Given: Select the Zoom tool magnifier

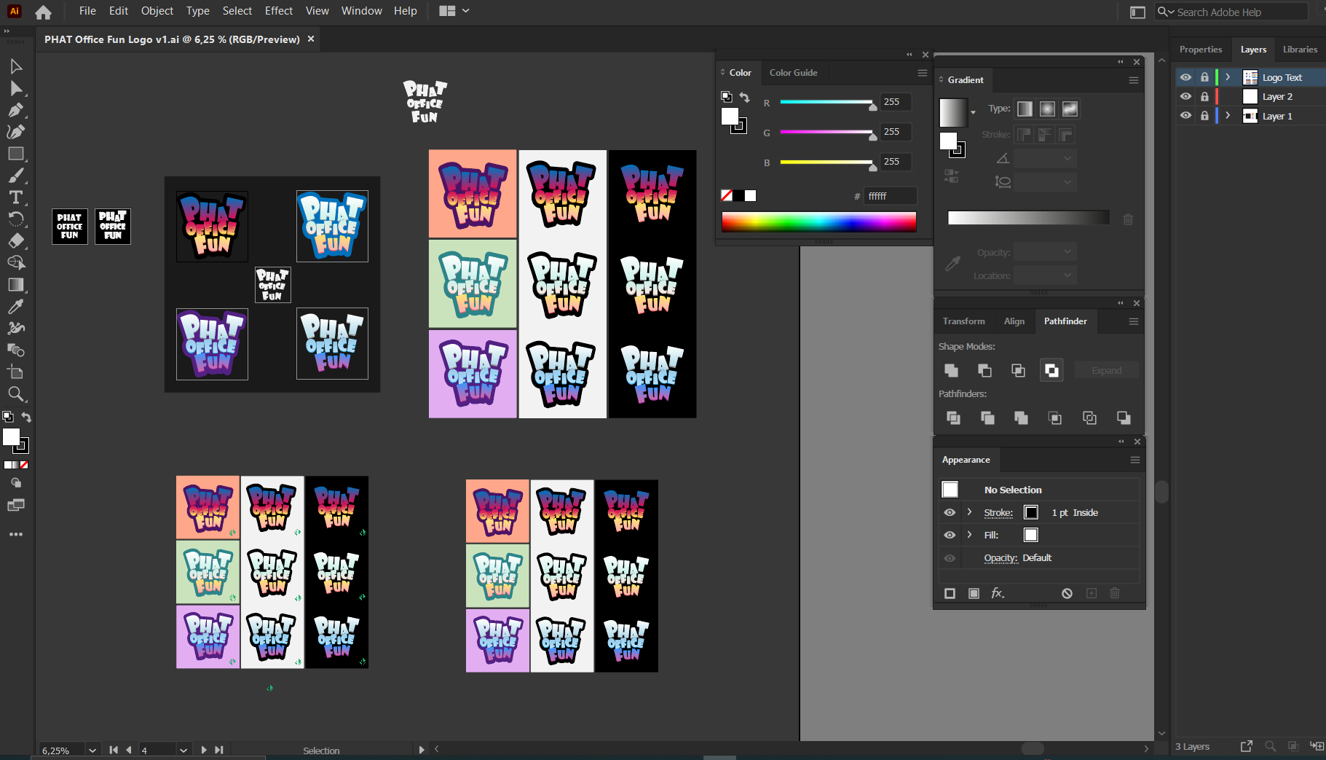Looking at the screenshot, I should pyautogui.click(x=16, y=394).
